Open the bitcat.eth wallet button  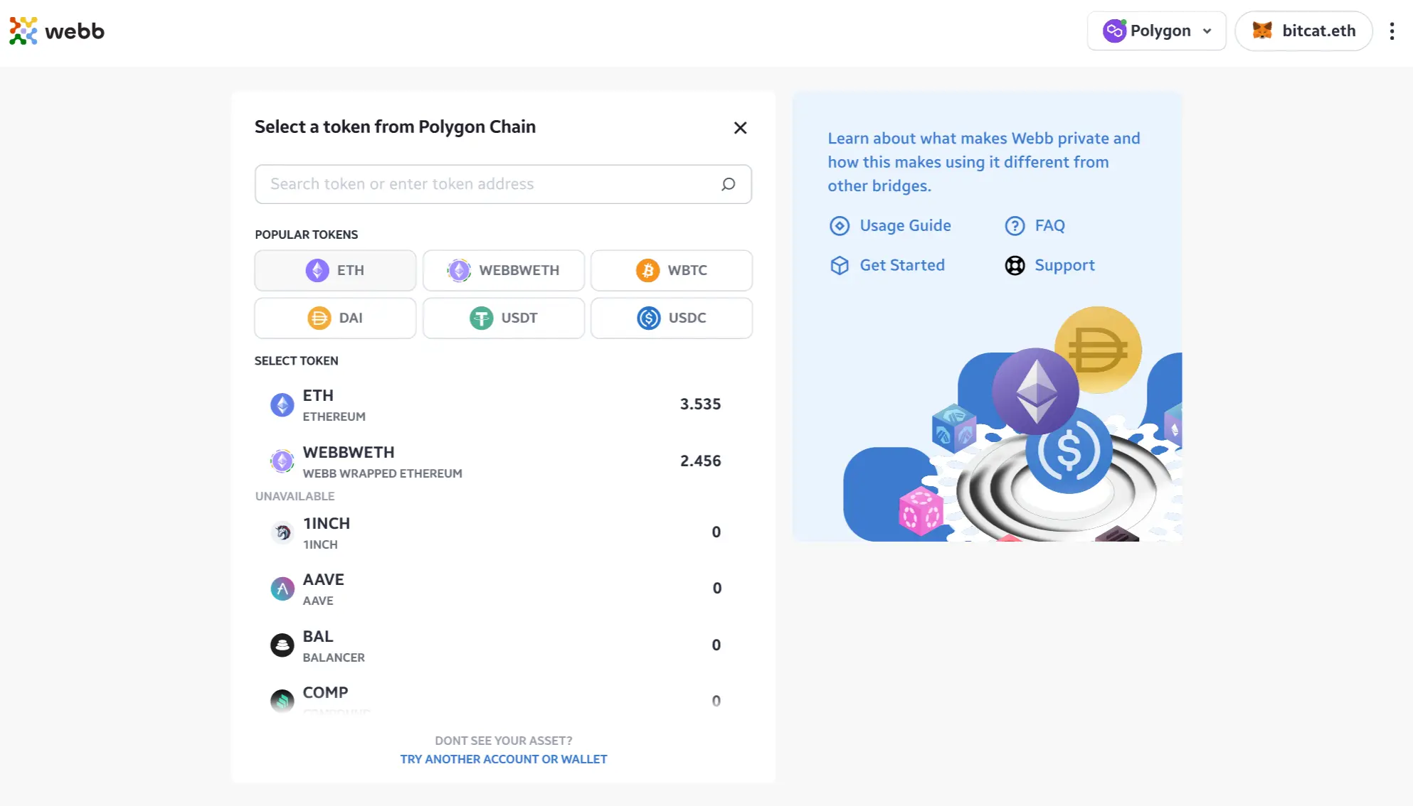click(1303, 31)
